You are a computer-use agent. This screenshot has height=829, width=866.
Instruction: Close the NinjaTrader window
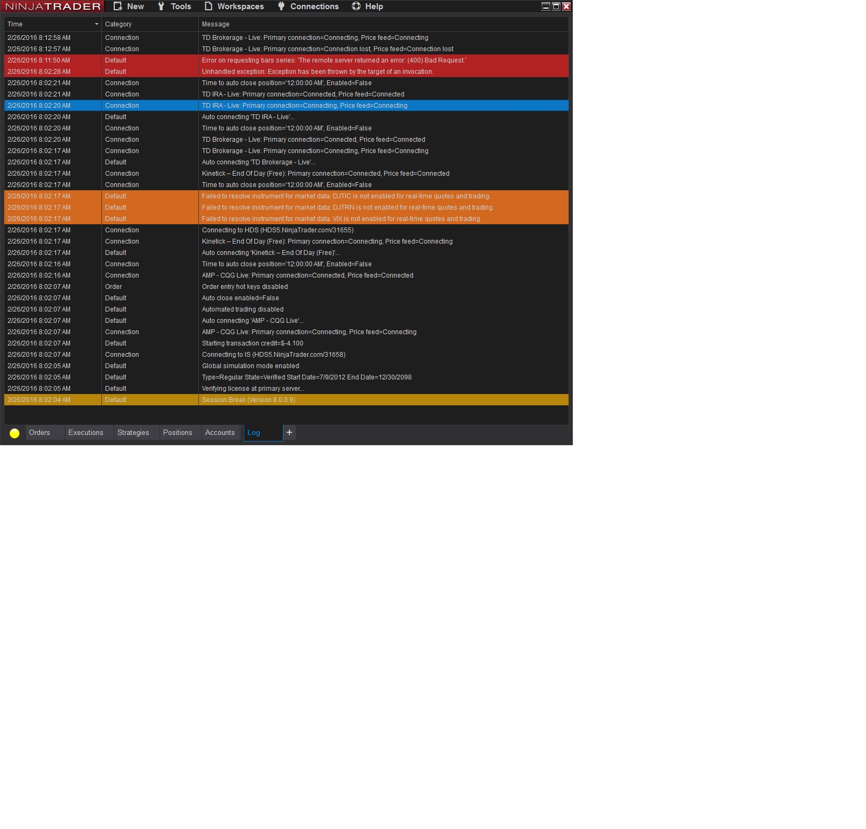coord(566,6)
